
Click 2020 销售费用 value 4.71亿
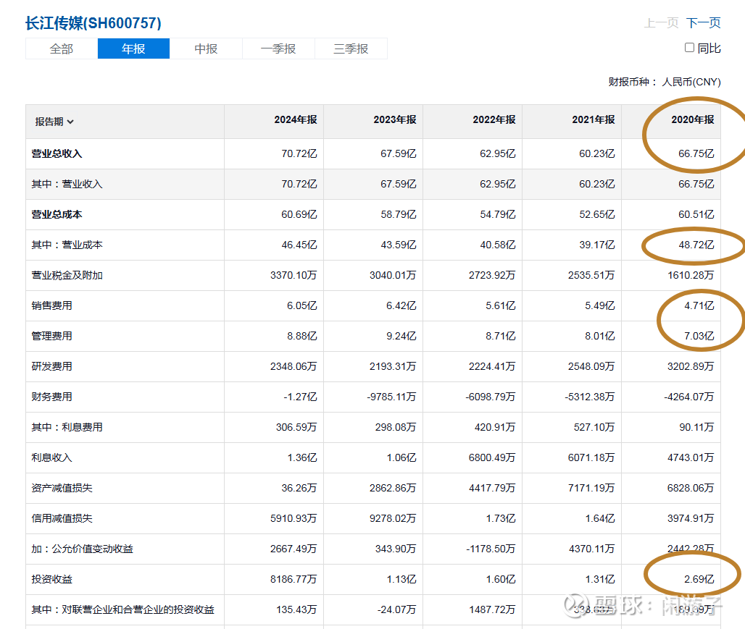tap(699, 305)
